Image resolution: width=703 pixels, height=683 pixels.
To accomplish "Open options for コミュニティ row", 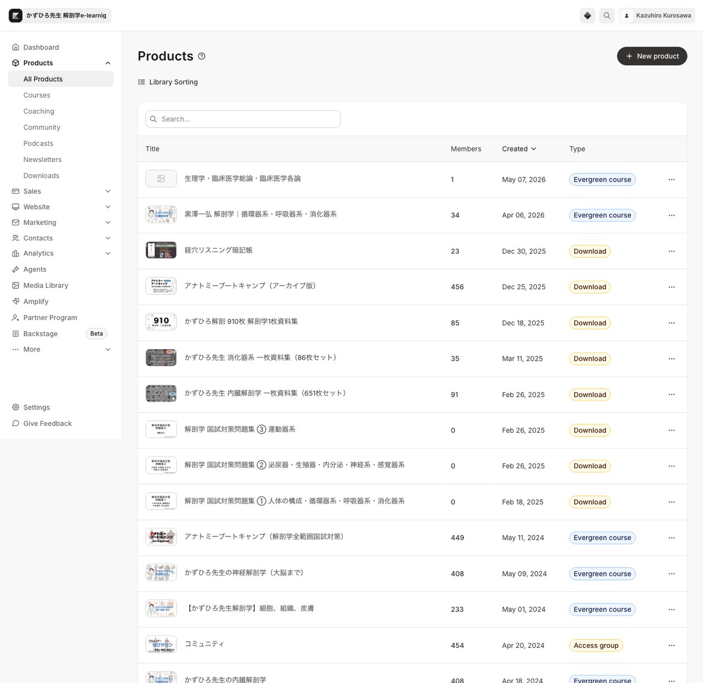I will [x=672, y=645].
